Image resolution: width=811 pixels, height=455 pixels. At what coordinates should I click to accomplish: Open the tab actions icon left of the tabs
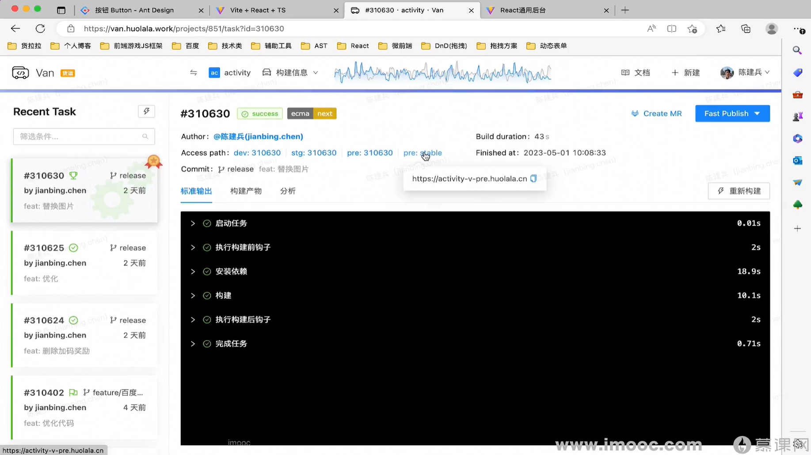[x=61, y=10]
